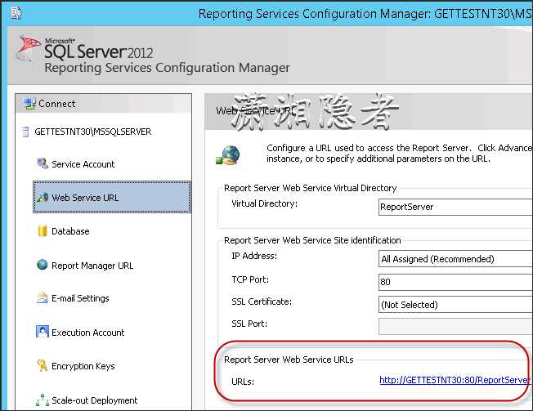Open the Service Account page
Screen dimensions: 533x411
(83, 164)
